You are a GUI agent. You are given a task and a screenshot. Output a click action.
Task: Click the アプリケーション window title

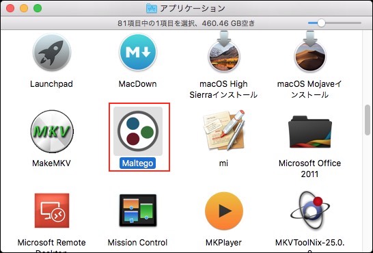193,9
